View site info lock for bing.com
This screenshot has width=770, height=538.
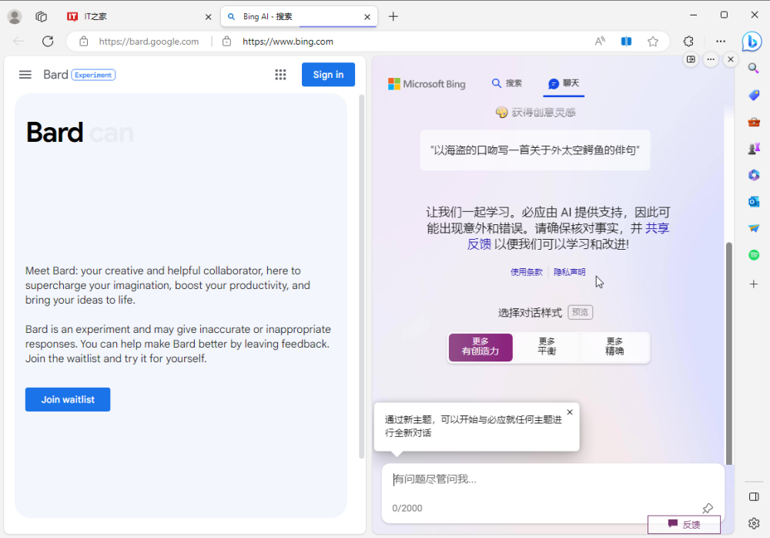(226, 42)
